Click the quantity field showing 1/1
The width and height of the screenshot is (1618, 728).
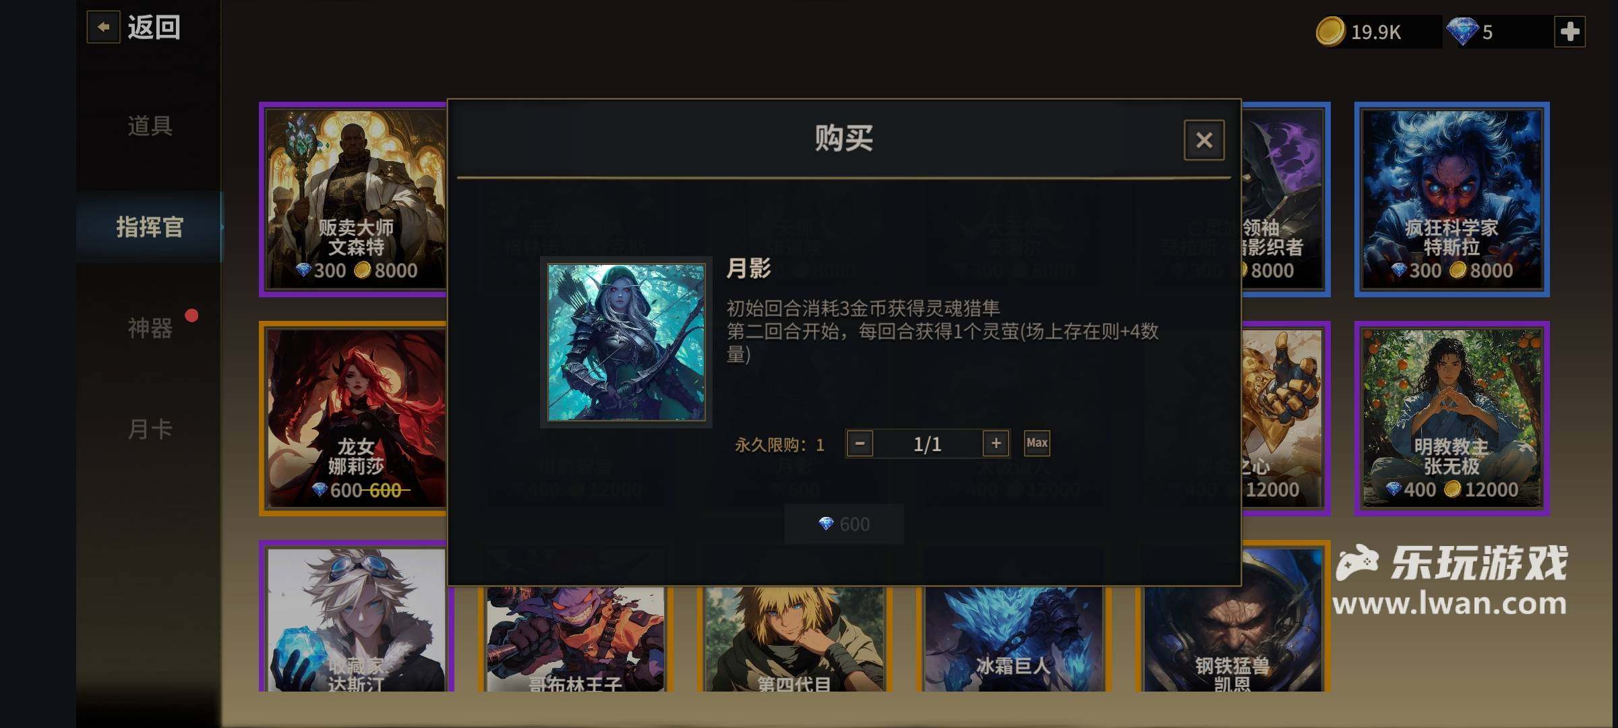(x=928, y=444)
